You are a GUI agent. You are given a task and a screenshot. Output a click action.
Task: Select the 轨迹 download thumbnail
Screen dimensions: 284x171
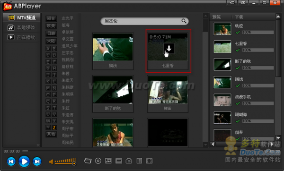click(222, 29)
